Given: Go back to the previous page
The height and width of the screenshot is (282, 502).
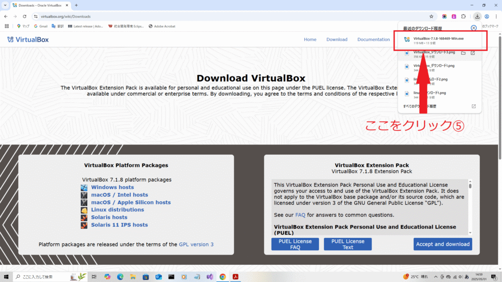Looking at the screenshot, I should coord(6,16).
